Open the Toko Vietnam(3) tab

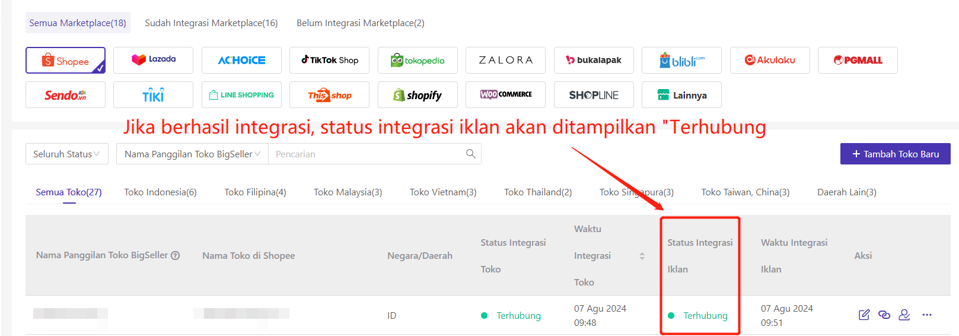tap(443, 192)
